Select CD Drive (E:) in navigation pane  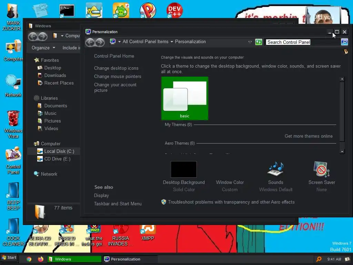[x=57, y=159]
